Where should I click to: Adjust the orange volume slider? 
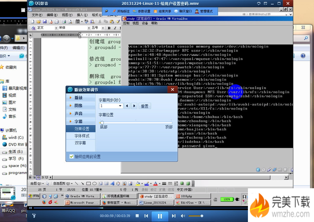pos(196,216)
